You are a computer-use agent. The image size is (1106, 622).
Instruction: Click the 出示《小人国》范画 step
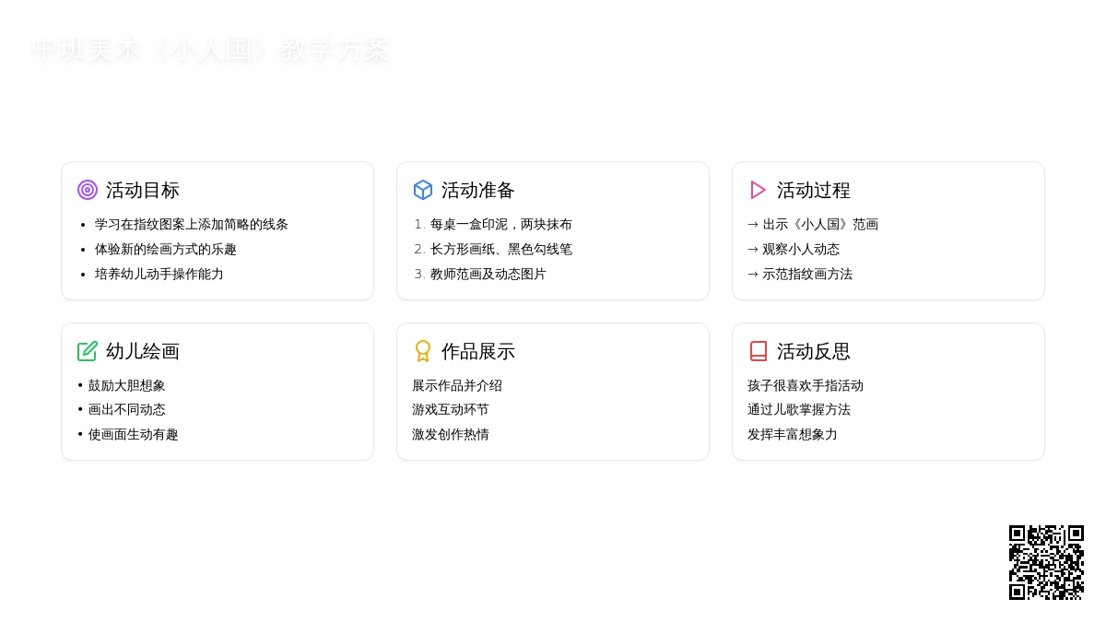pos(819,224)
